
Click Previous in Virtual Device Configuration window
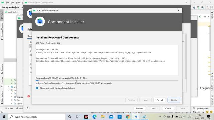point(140,108)
